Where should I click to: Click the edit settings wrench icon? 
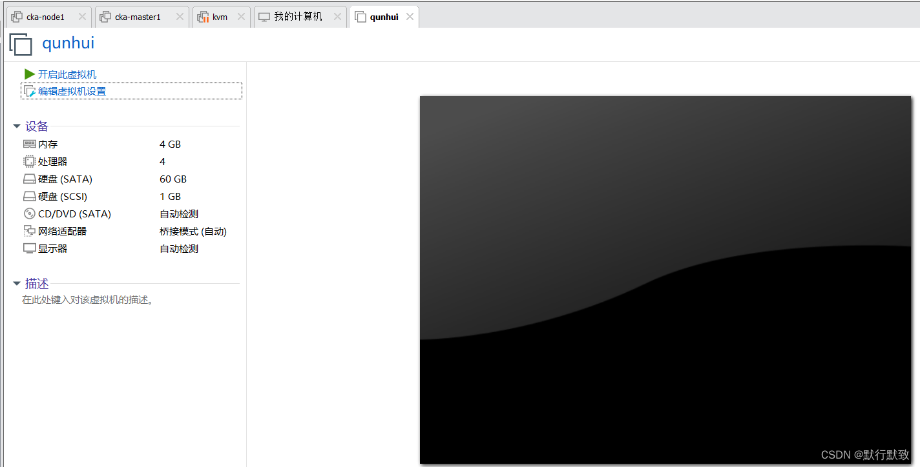tap(30, 92)
